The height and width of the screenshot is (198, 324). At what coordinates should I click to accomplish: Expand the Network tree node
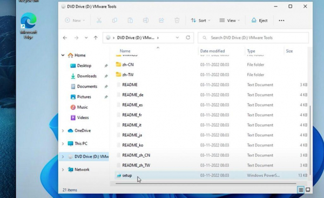point(63,170)
